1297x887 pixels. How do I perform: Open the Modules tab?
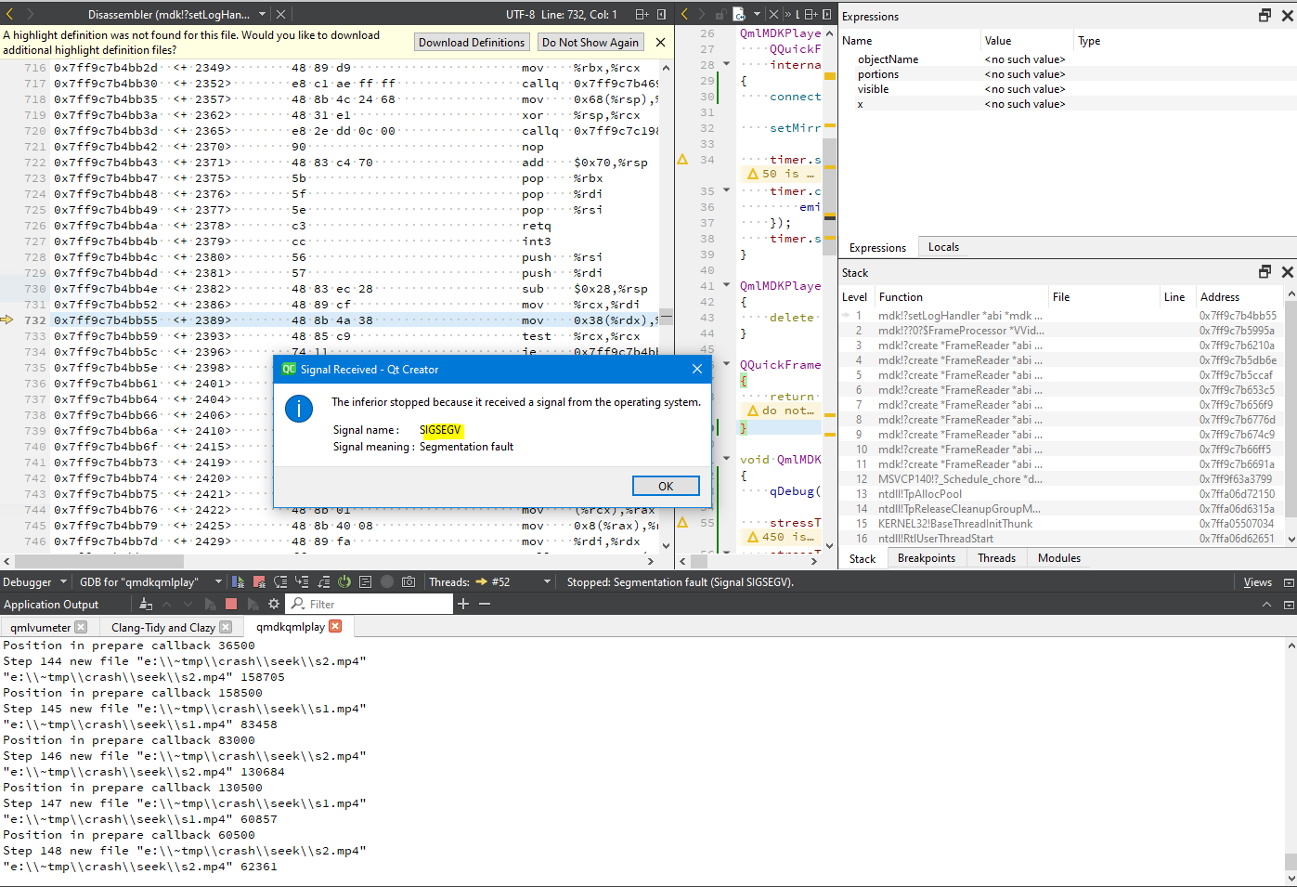(x=1059, y=558)
